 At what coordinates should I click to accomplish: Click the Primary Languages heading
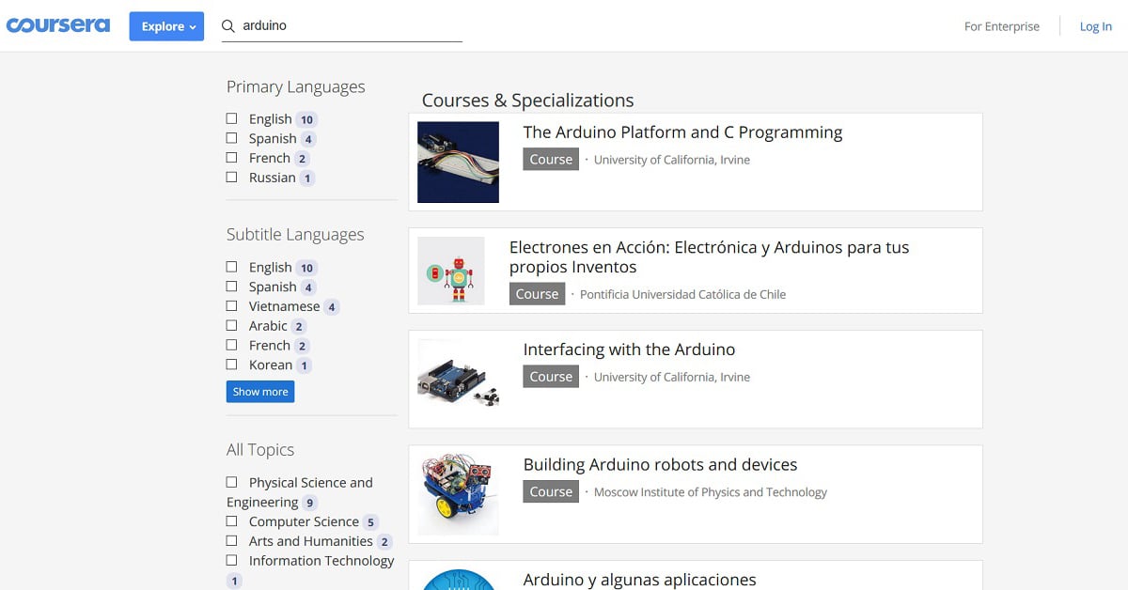pos(295,86)
